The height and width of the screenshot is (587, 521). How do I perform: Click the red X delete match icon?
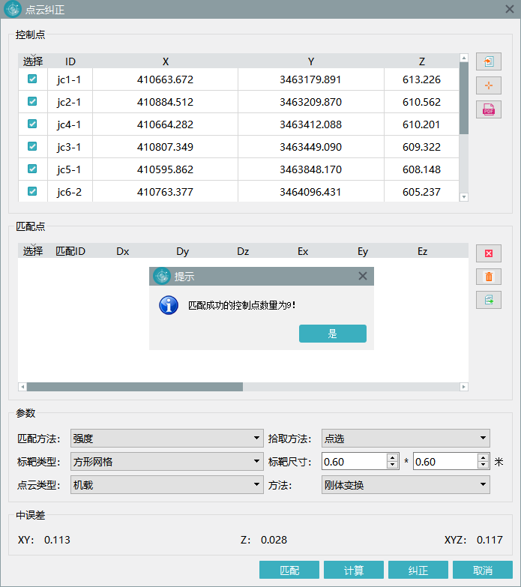click(488, 253)
